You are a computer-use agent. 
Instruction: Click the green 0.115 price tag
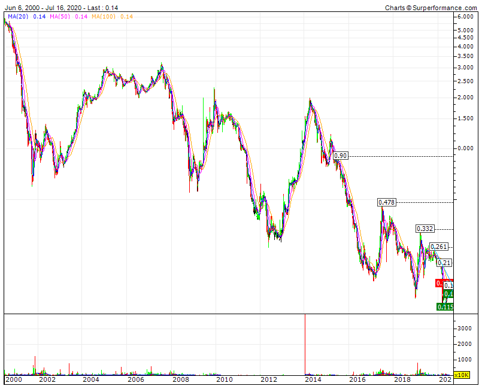(445, 307)
